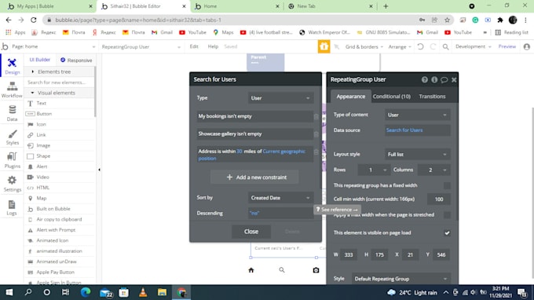Viewport: 534px width, 300px height.
Task: Open the Development version dropdown
Action: coord(473,46)
